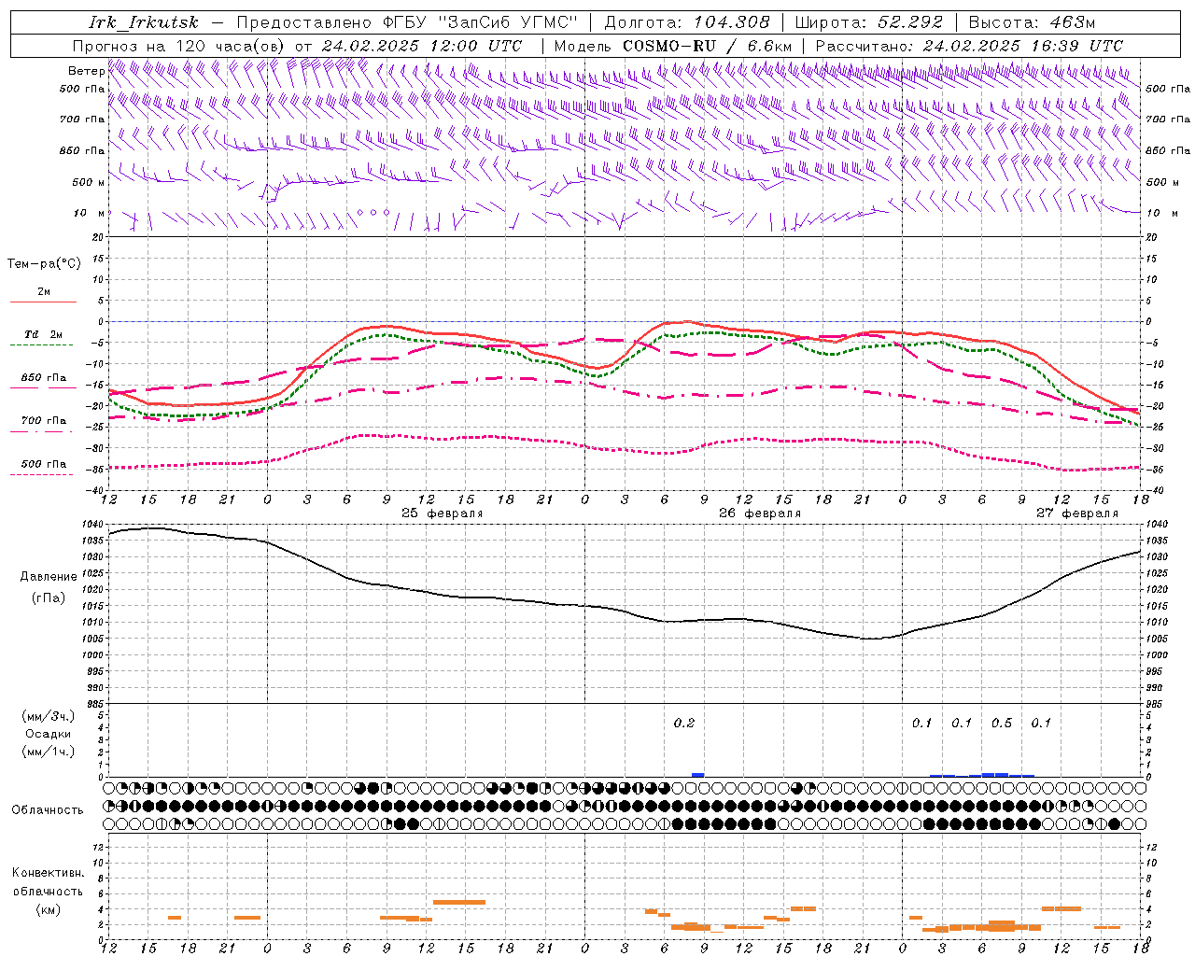Click the "850 гПа" temperature legend entry
The image size is (1195, 956).
pos(43,378)
